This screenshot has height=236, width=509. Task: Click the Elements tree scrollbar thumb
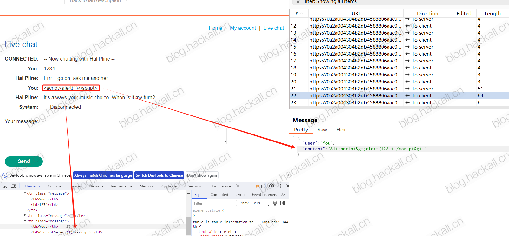(x=188, y=226)
